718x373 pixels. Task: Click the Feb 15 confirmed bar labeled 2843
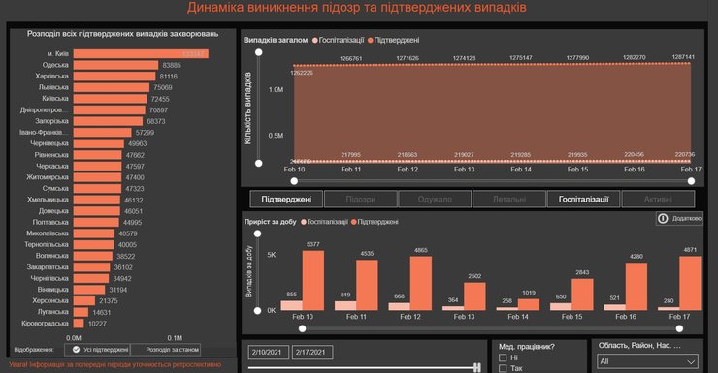(x=582, y=295)
